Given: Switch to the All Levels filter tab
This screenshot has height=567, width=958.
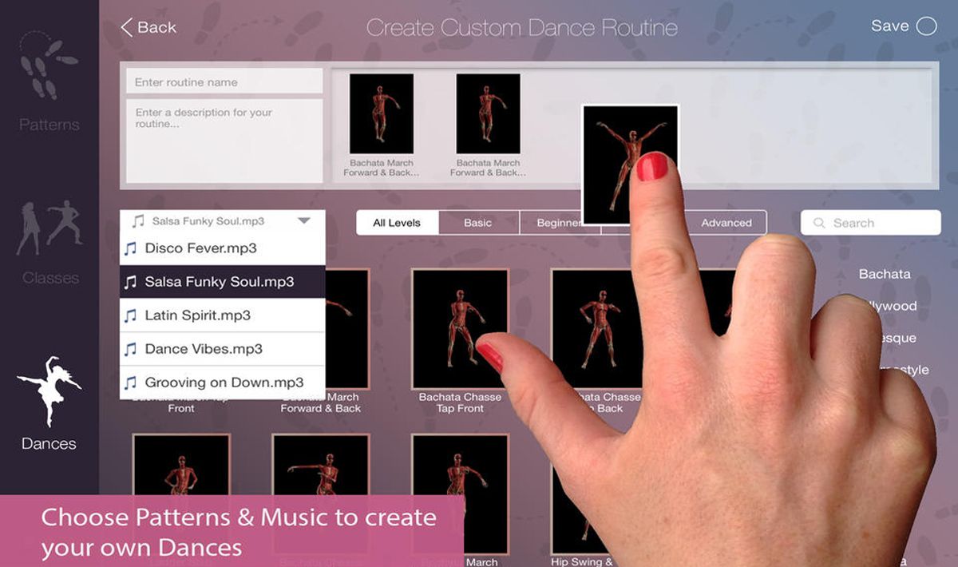Looking at the screenshot, I should tap(398, 223).
